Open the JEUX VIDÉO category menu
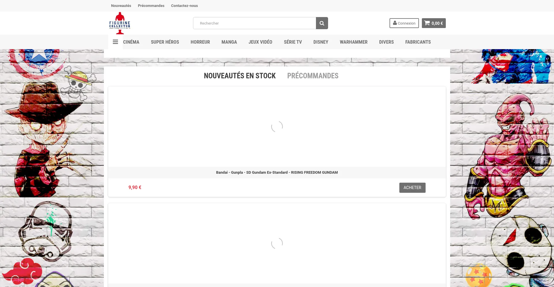554x287 pixels. pos(260,42)
